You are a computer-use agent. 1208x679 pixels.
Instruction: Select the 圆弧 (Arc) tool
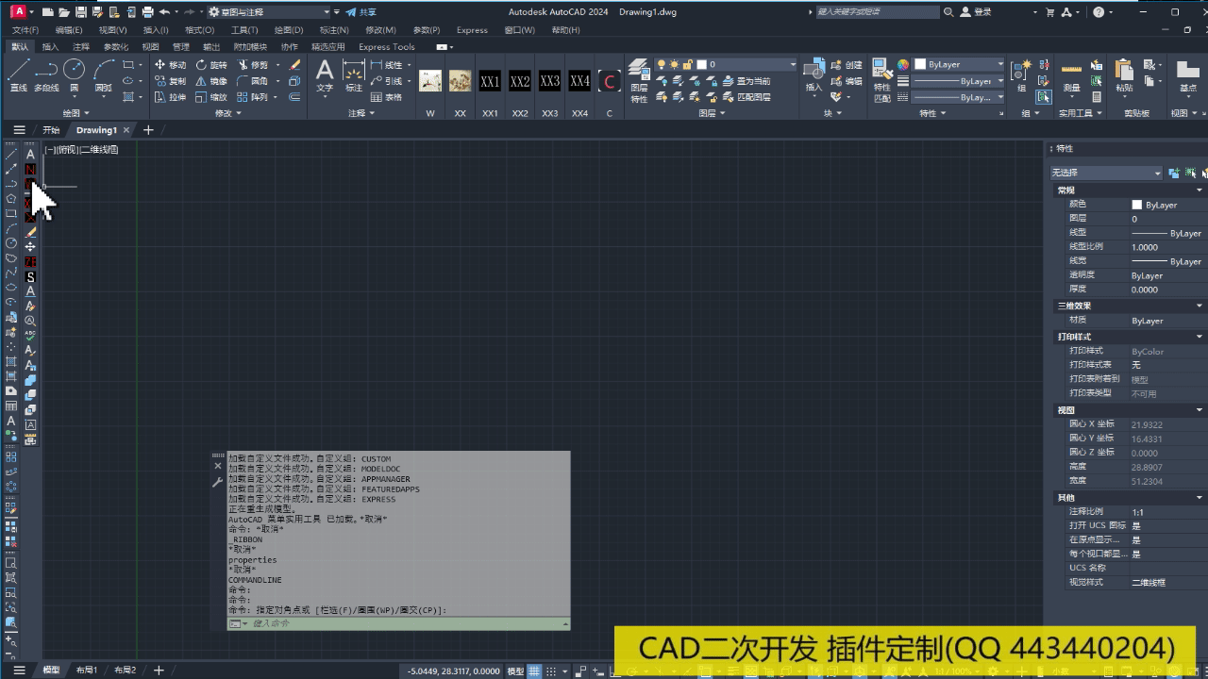point(104,75)
